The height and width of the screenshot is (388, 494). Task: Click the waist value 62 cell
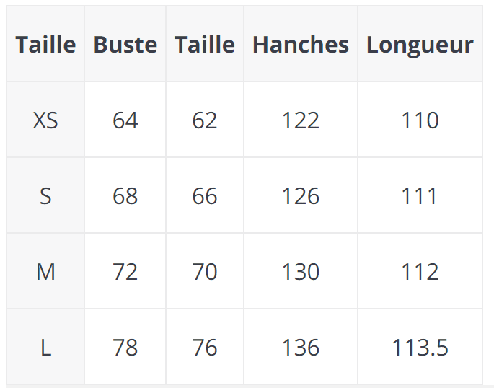click(x=205, y=120)
